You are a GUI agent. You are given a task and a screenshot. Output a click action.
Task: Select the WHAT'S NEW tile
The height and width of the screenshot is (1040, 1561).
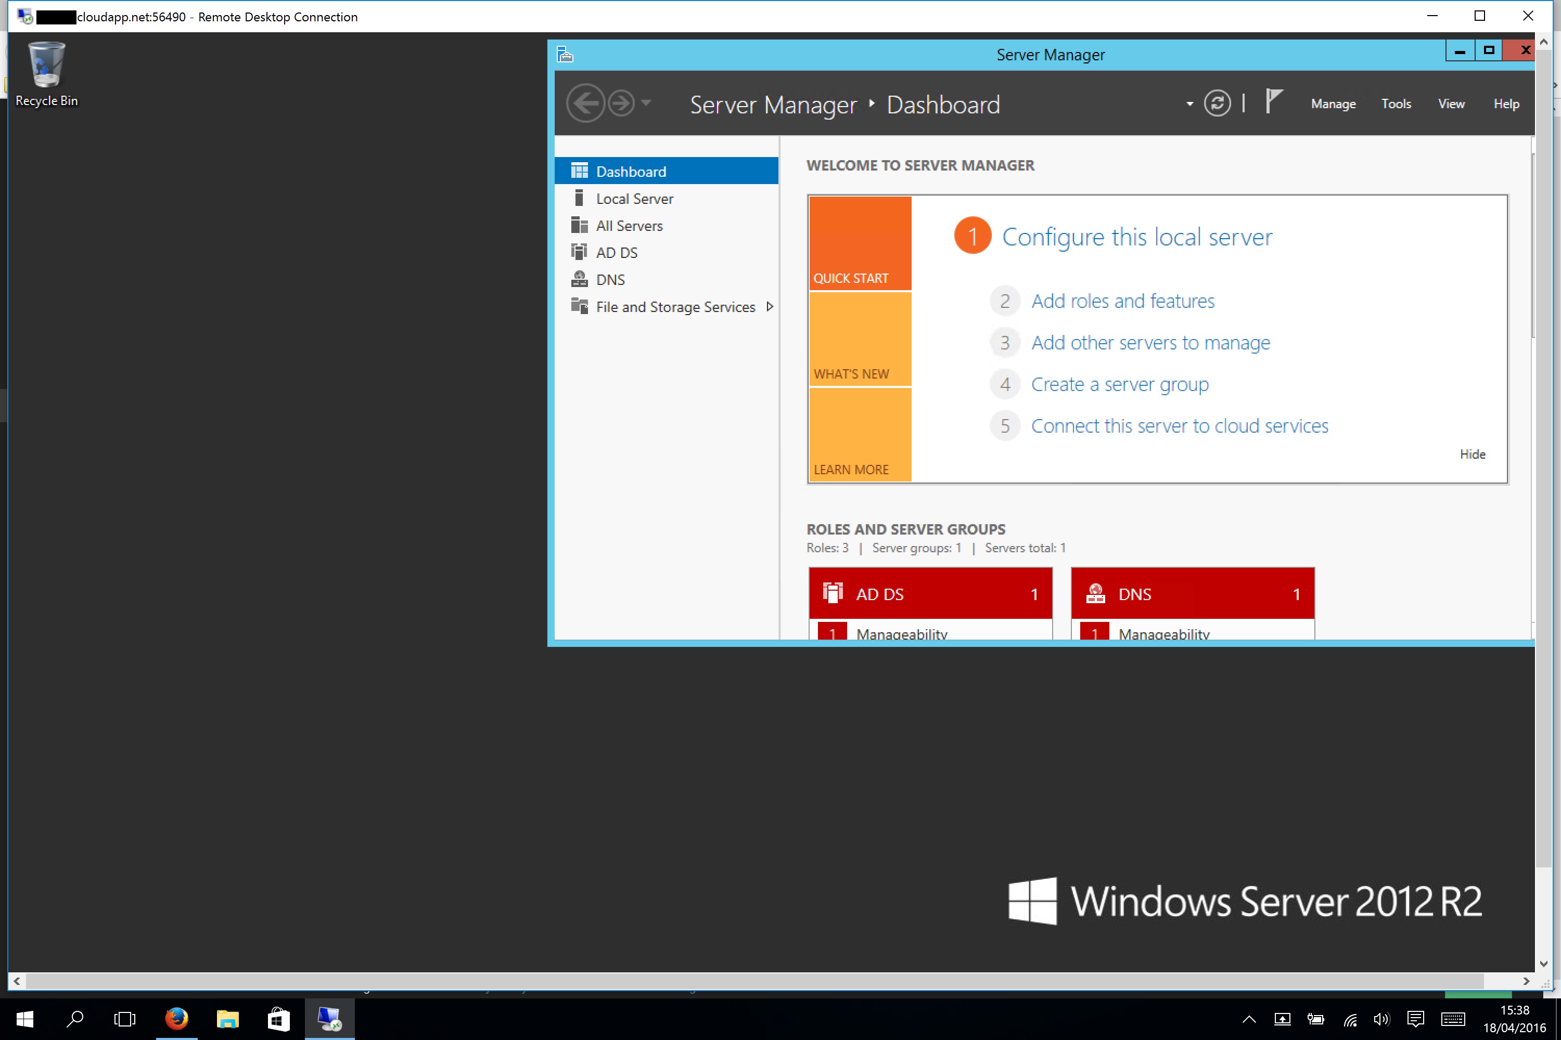(x=860, y=339)
